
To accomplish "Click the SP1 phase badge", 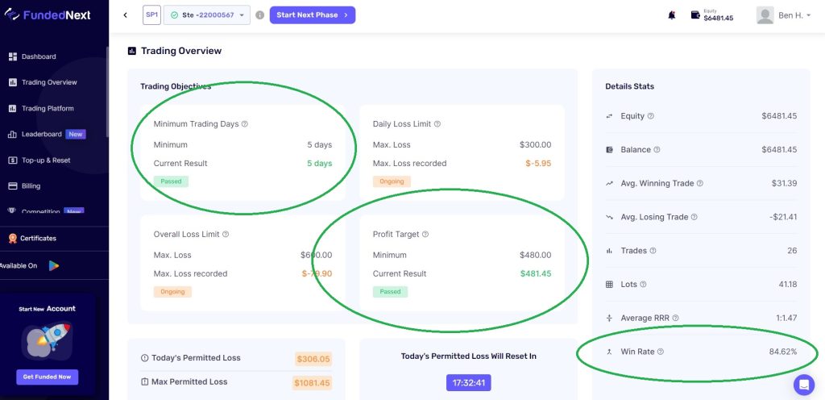I will [151, 15].
